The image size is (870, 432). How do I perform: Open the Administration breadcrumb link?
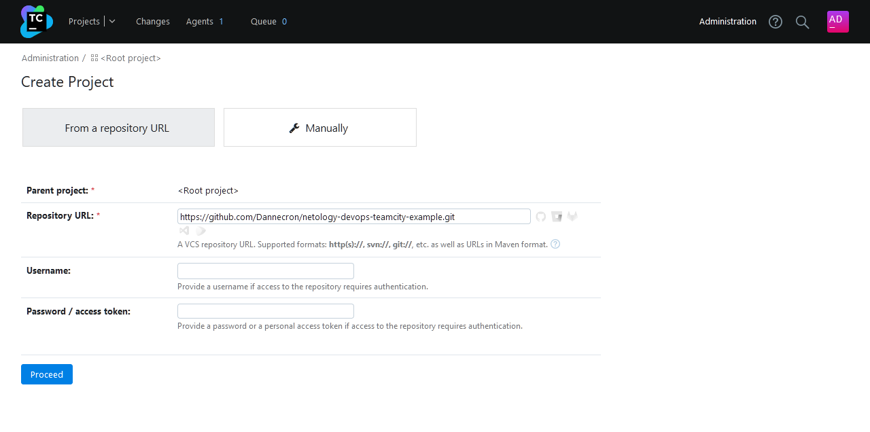click(50, 58)
